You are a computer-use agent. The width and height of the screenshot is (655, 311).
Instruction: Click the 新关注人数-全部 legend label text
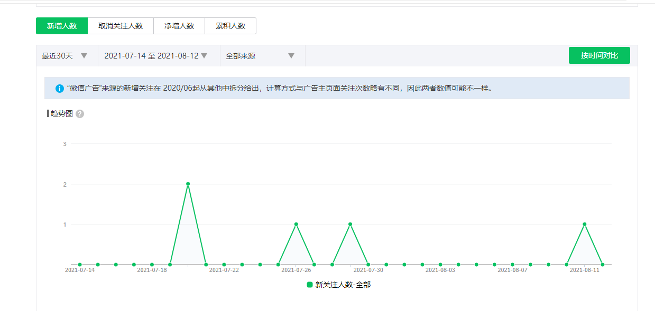(x=343, y=285)
